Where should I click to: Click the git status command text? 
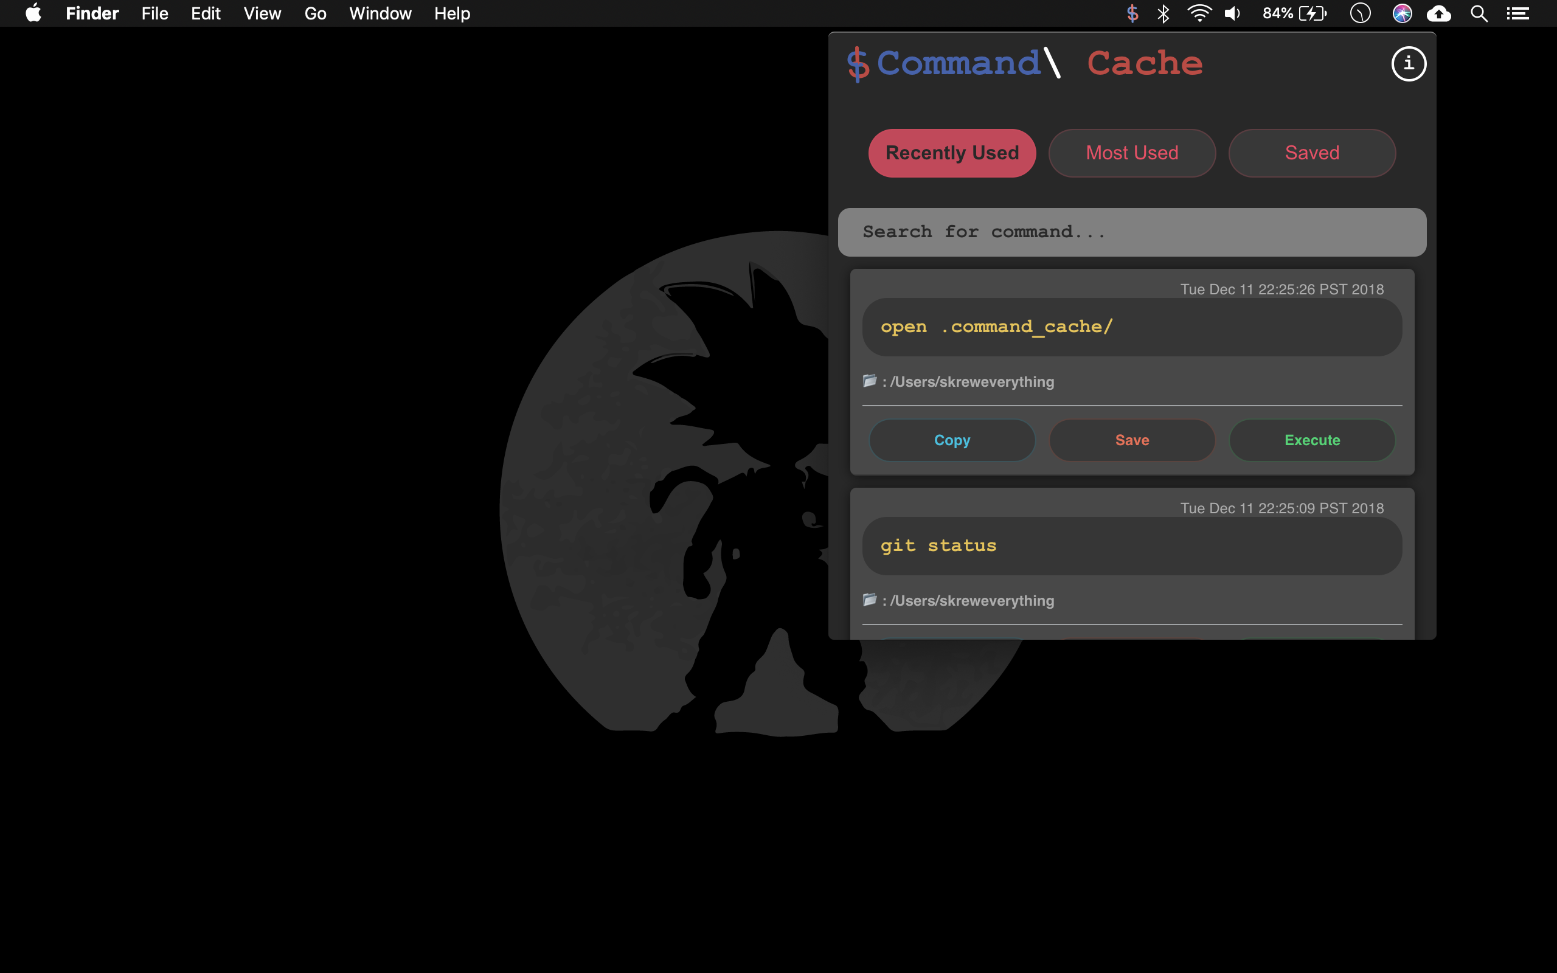938,545
